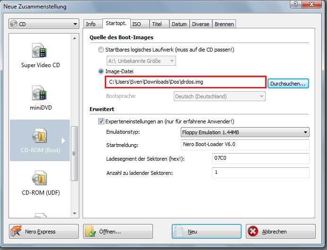The image size is (327, 250).
Task: Click the Durchsuchen browse button
Action: coord(288,83)
